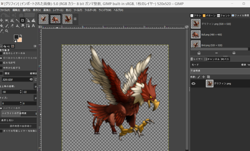
Task: Switch to the bull image tab thumbnail
Action: tap(55, 19)
